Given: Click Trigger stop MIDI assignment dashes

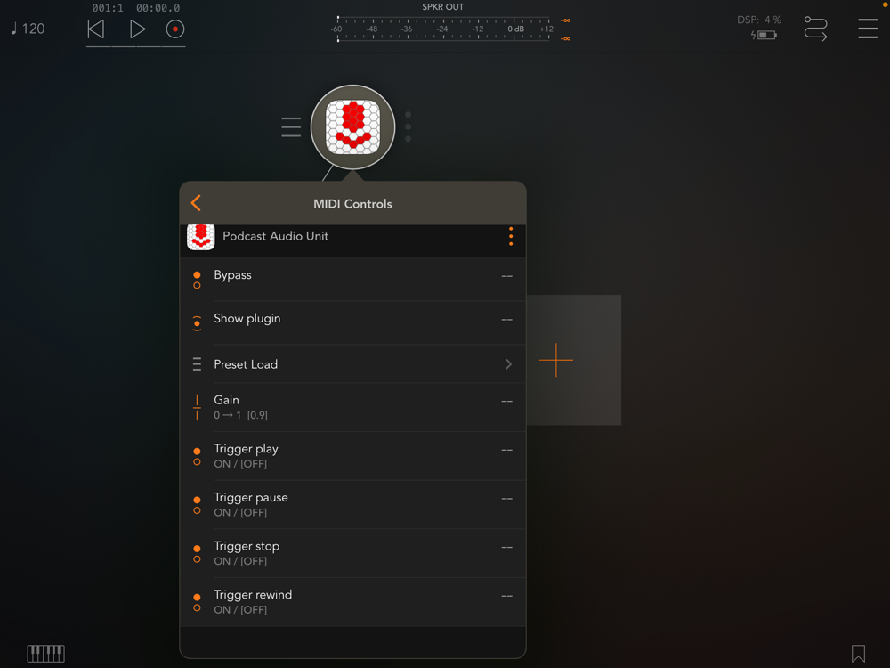Looking at the screenshot, I should [x=507, y=547].
